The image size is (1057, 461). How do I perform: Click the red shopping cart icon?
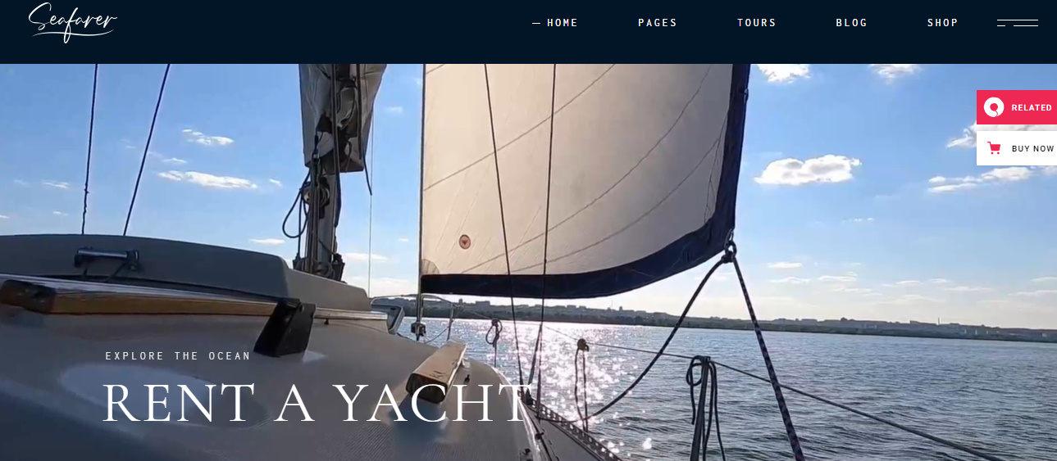(994, 148)
